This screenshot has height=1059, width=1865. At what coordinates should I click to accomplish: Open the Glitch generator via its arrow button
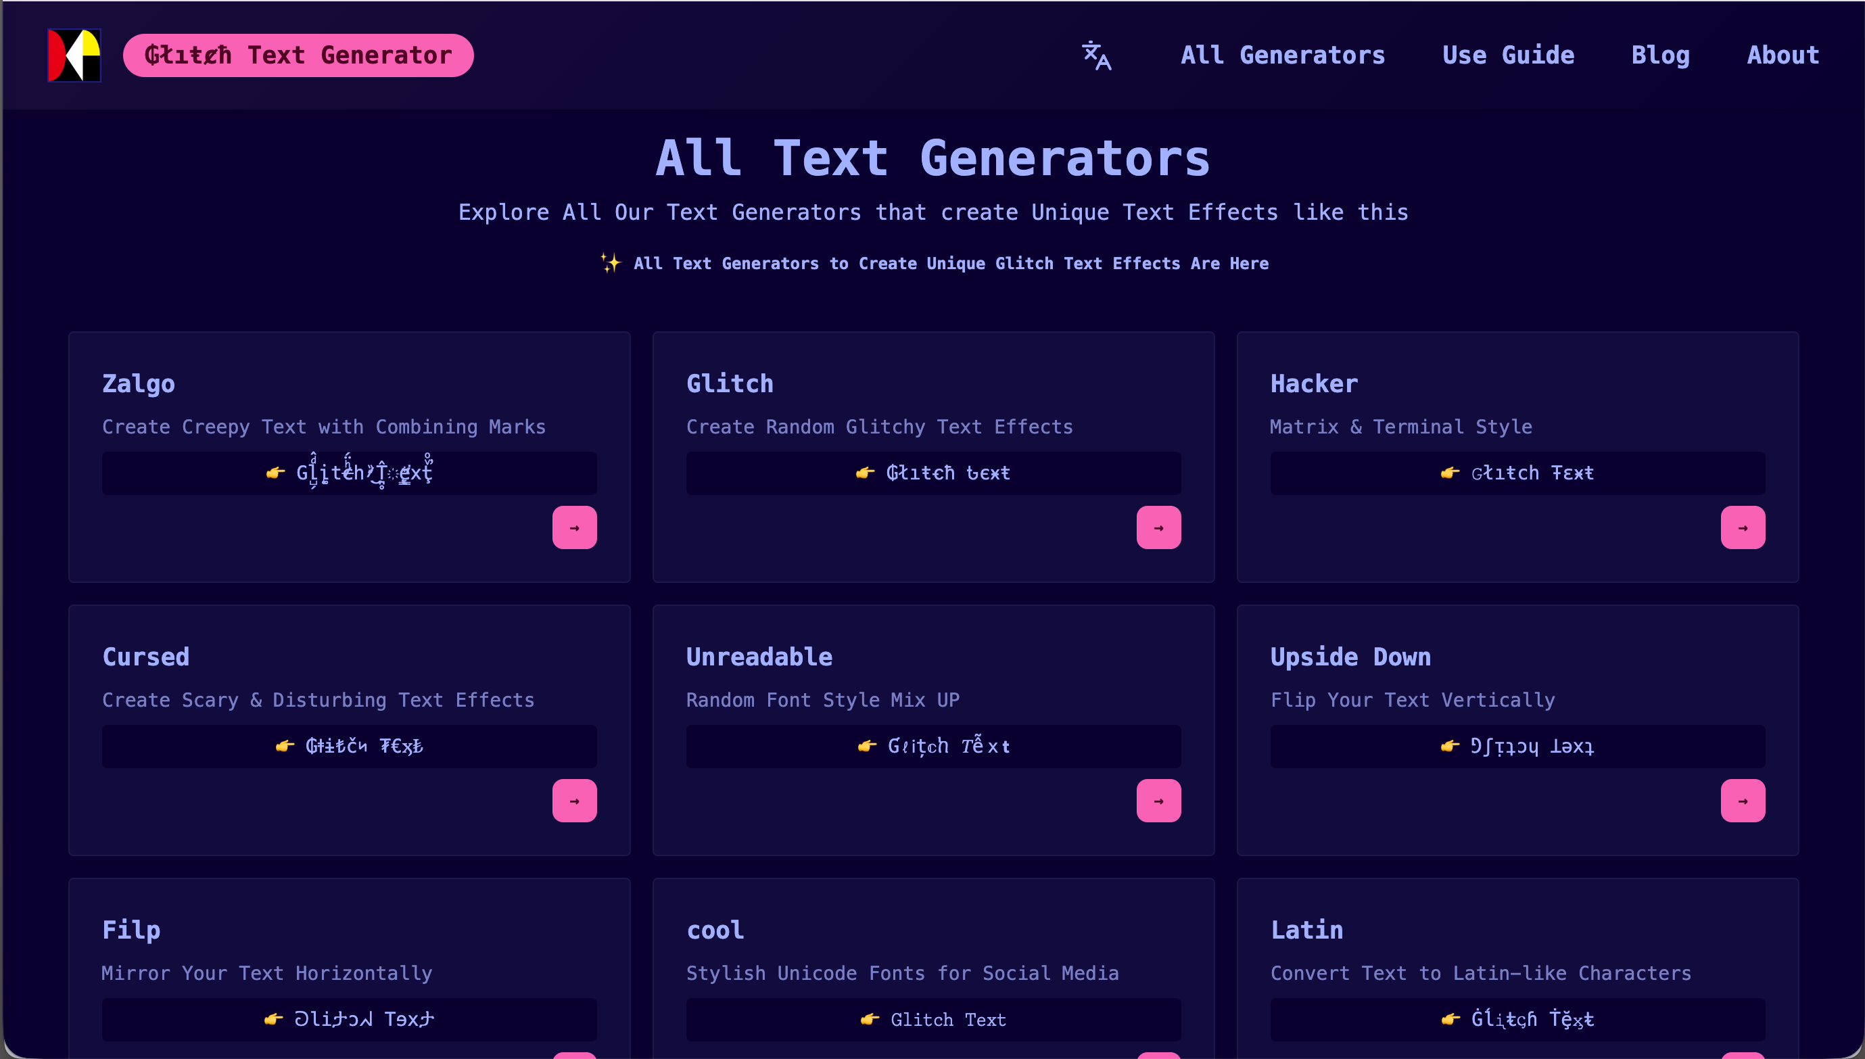tap(1158, 527)
